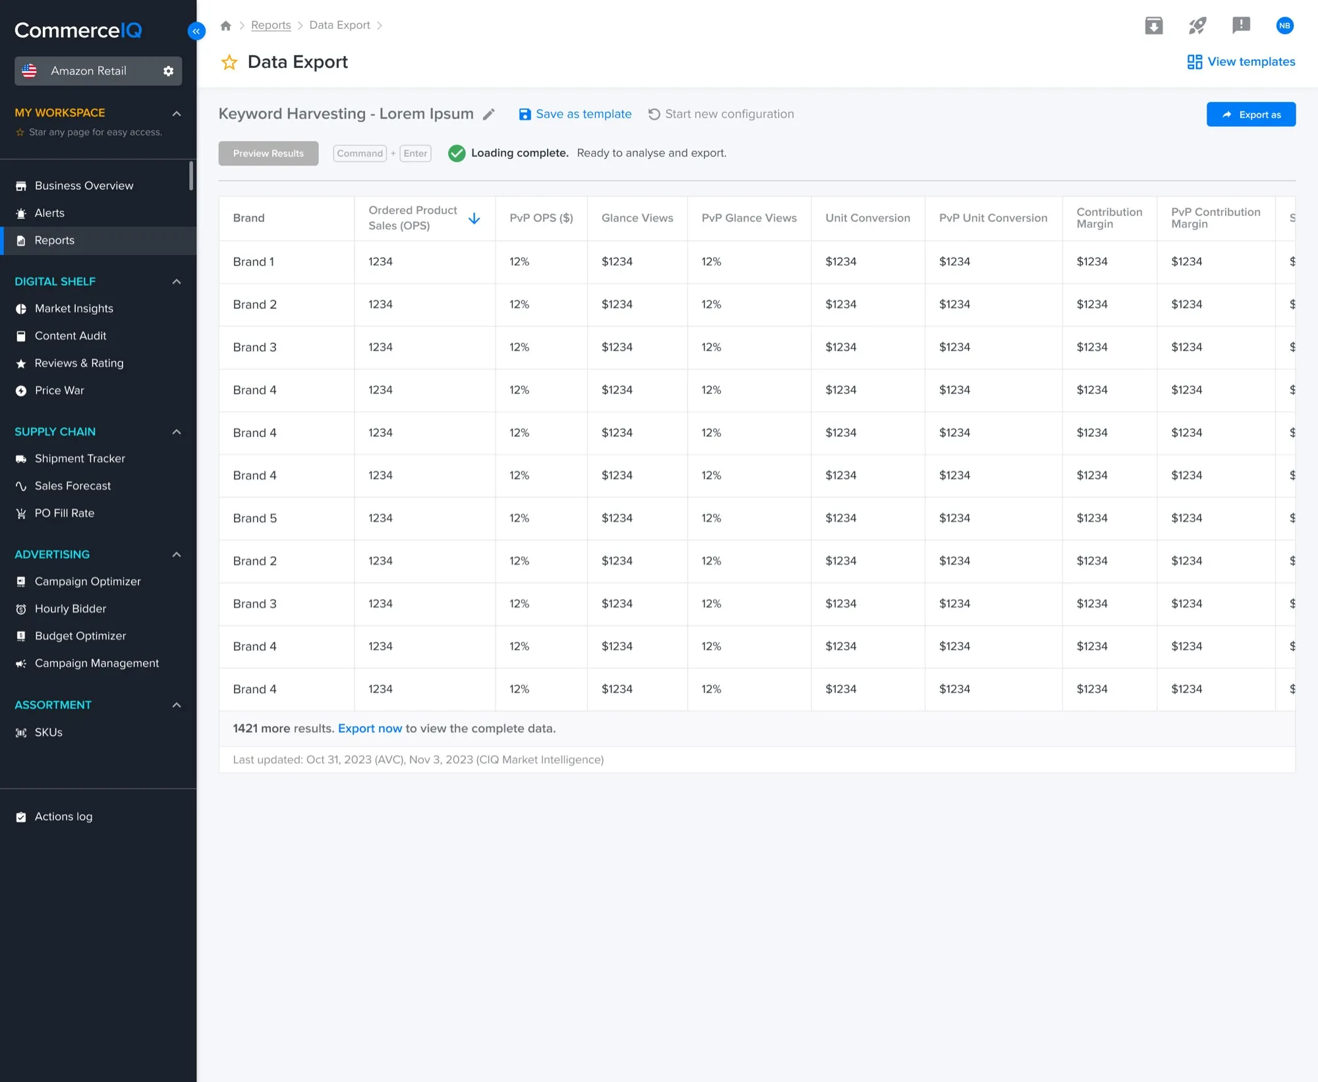Click the green Loading complete checkmark

[x=457, y=154]
